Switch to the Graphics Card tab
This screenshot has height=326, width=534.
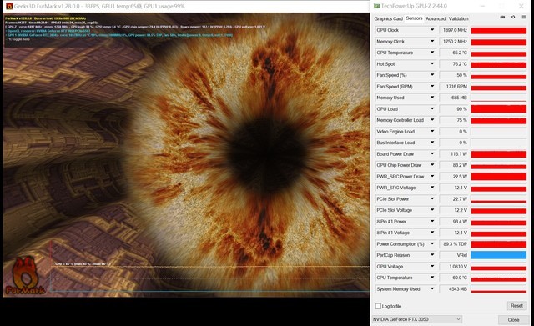pos(388,18)
